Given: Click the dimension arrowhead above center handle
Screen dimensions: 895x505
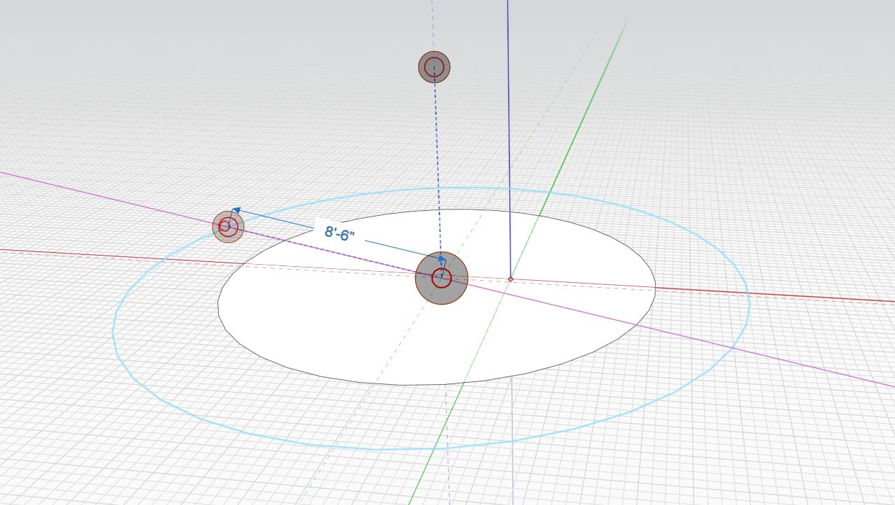Looking at the screenshot, I should (x=441, y=258).
